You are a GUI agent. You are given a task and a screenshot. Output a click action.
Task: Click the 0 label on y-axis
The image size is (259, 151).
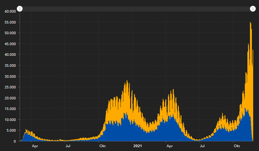[x=15, y=141]
